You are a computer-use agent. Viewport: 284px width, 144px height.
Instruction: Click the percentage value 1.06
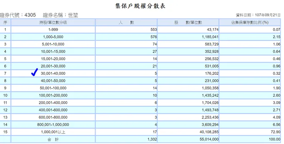[277, 44]
